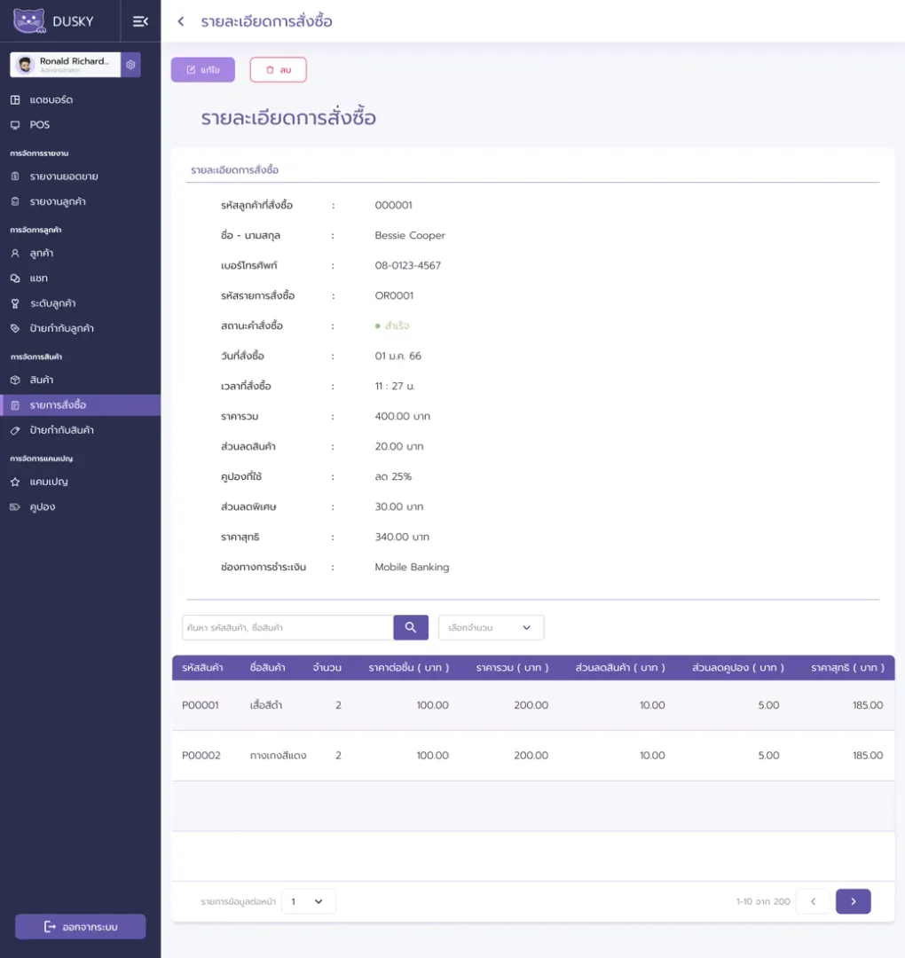905x958 pixels.
Task: Click the 1-10 จาก 200 pagination text
Action: coord(763,901)
